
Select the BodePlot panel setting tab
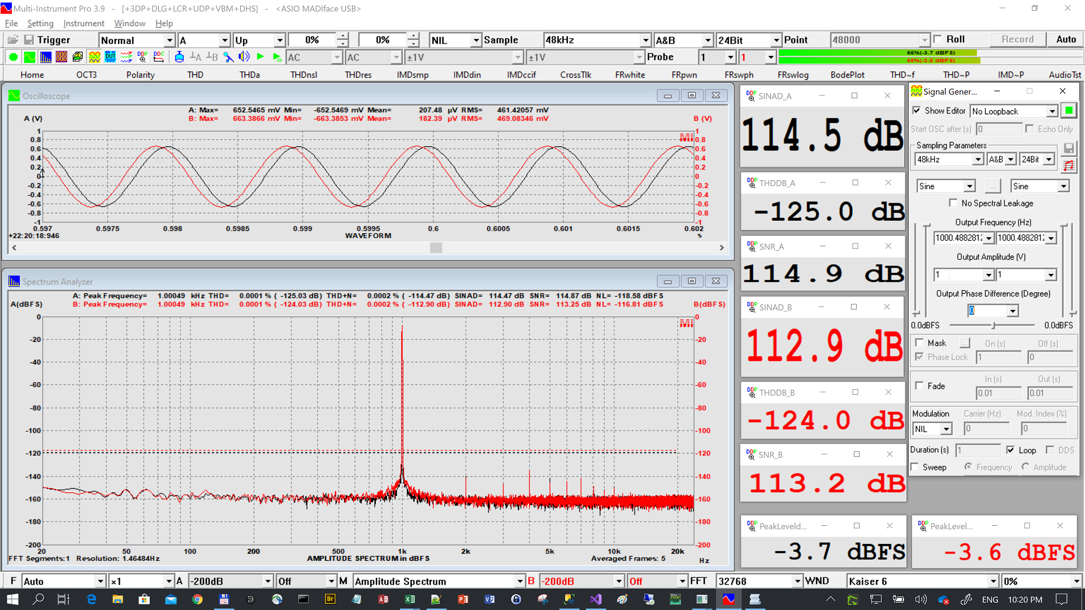click(x=847, y=75)
